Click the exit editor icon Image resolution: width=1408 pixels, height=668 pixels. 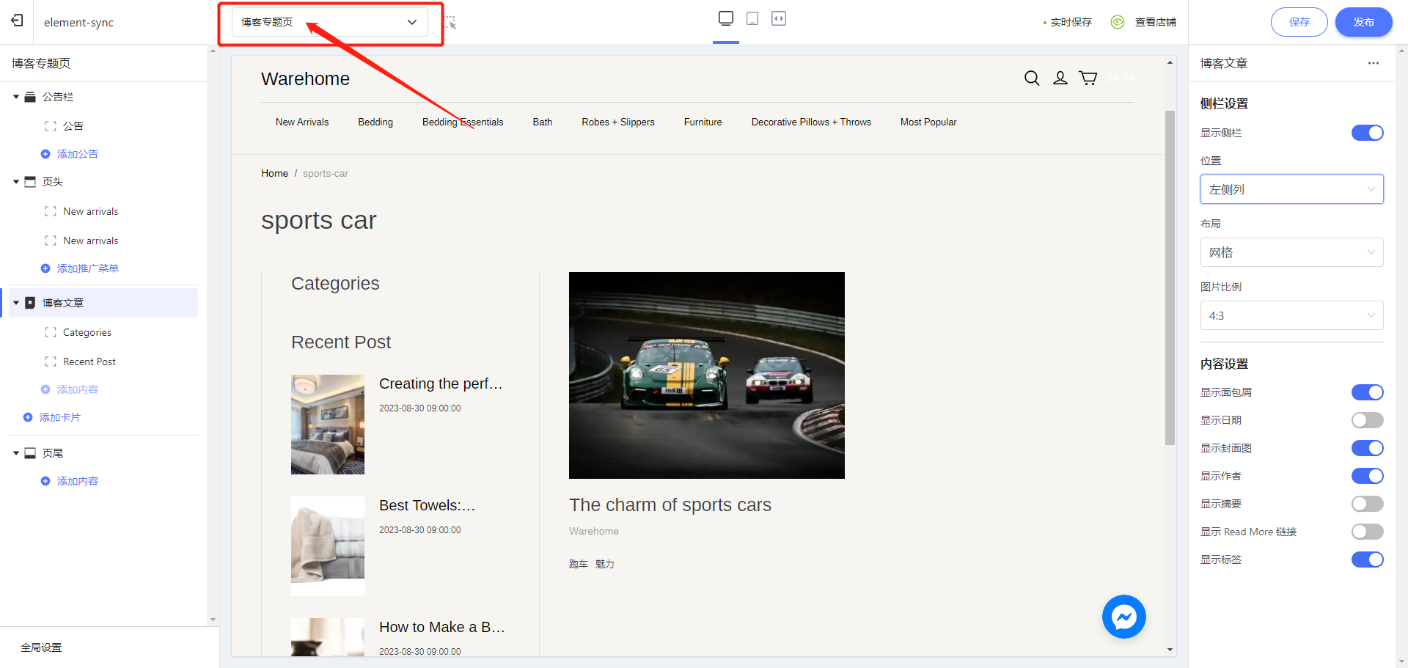tap(17, 21)
